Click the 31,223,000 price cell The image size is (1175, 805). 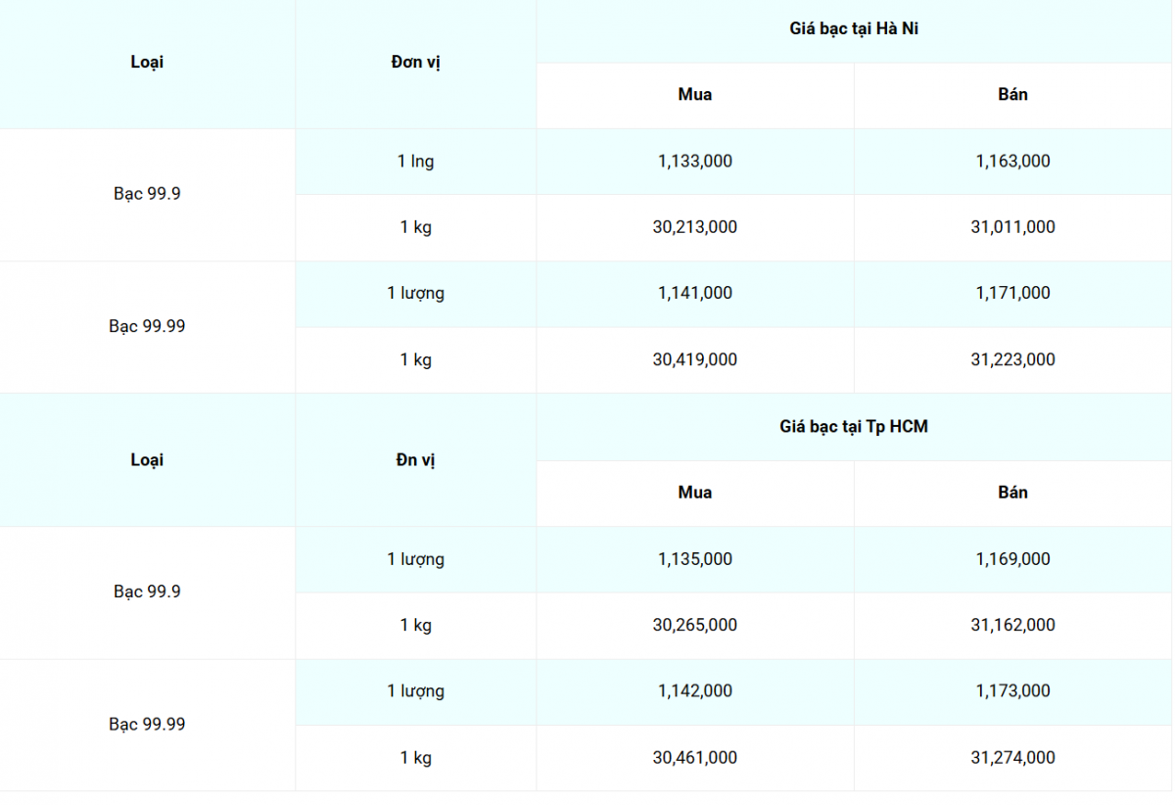click(1012, 359)
